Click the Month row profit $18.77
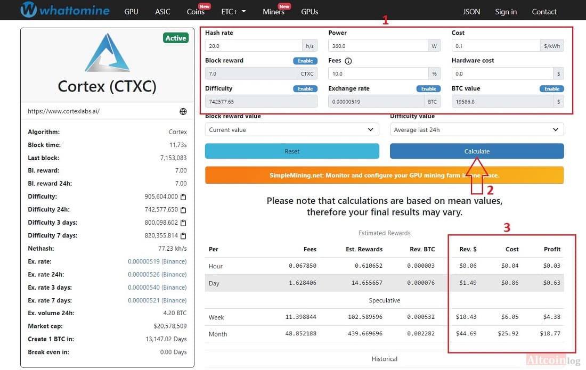Image resolution: width=586 pixels, height=370 pixels. point(550,333)
